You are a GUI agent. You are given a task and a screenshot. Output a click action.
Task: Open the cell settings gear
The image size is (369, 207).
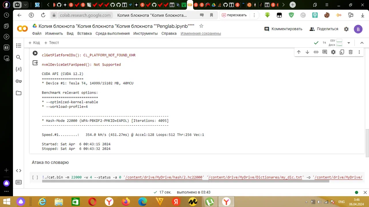tap(333, 52)
